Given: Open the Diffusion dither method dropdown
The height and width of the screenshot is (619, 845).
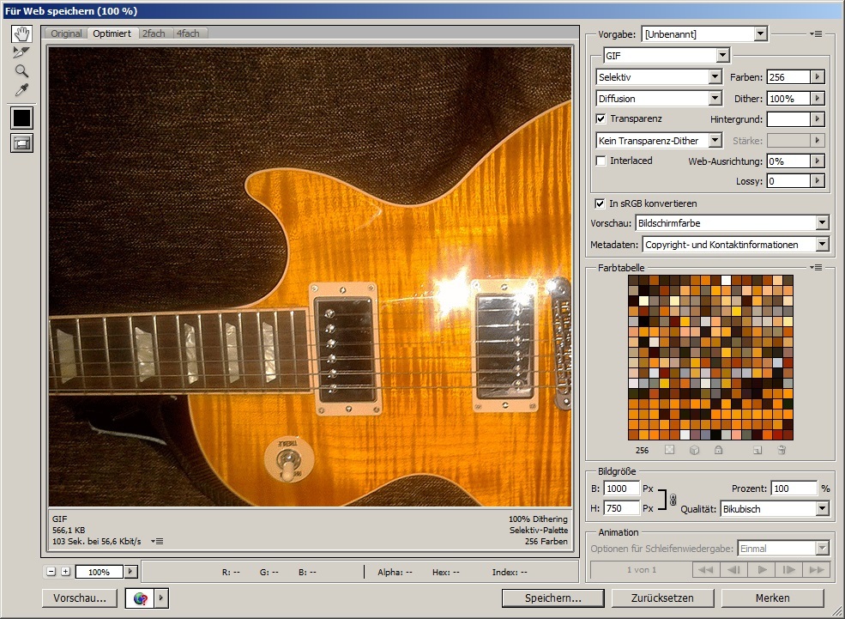Looking at the screenshot, I should coord(715,99).
